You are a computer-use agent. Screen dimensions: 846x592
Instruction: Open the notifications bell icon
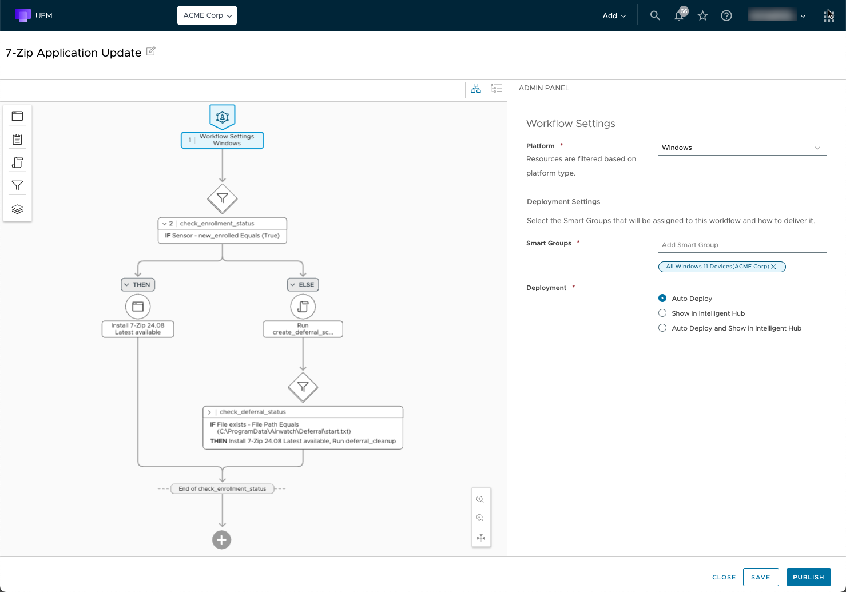679,16
